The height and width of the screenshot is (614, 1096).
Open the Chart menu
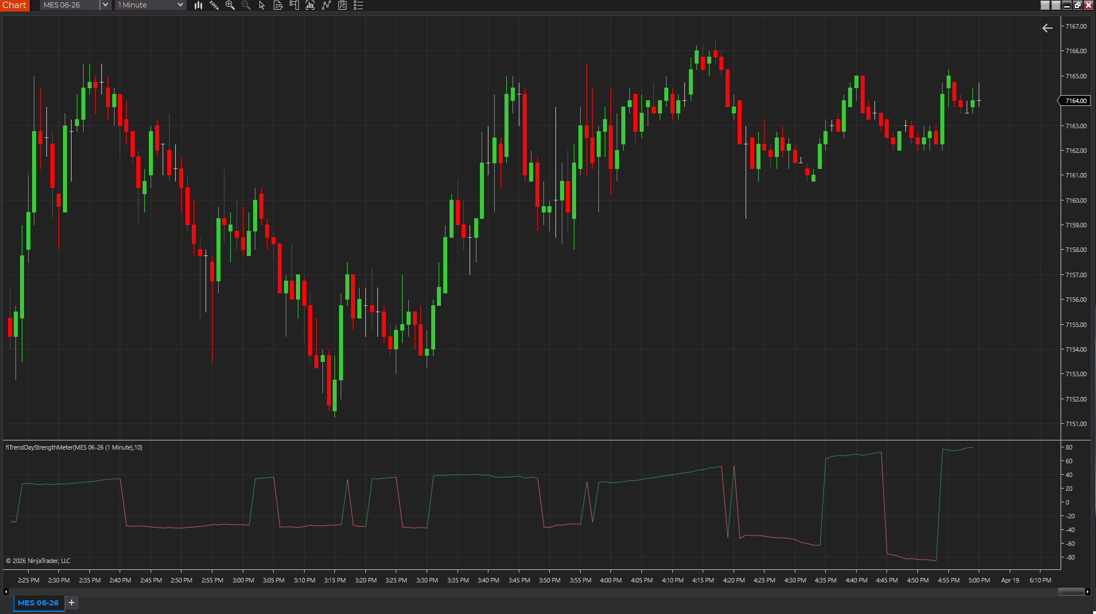coord(14,5)
